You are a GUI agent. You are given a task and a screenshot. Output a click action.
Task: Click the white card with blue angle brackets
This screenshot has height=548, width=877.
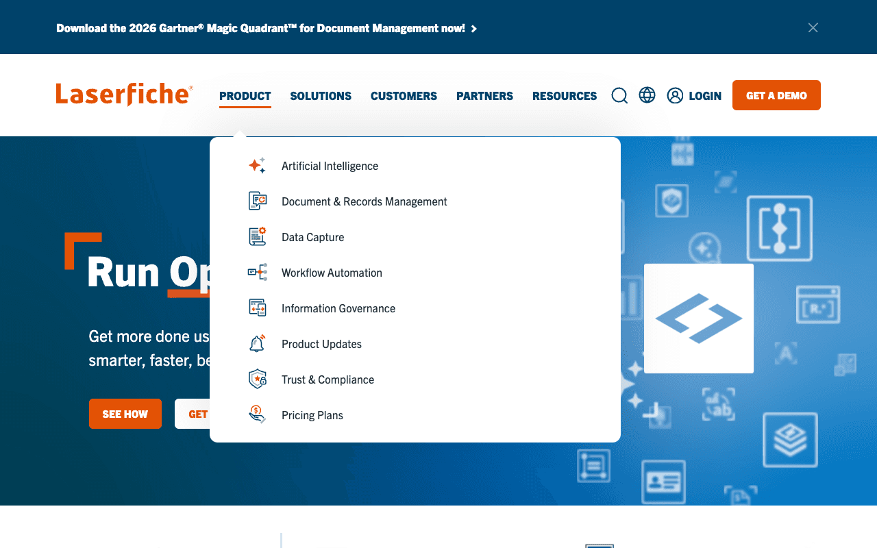coord(699,319)
